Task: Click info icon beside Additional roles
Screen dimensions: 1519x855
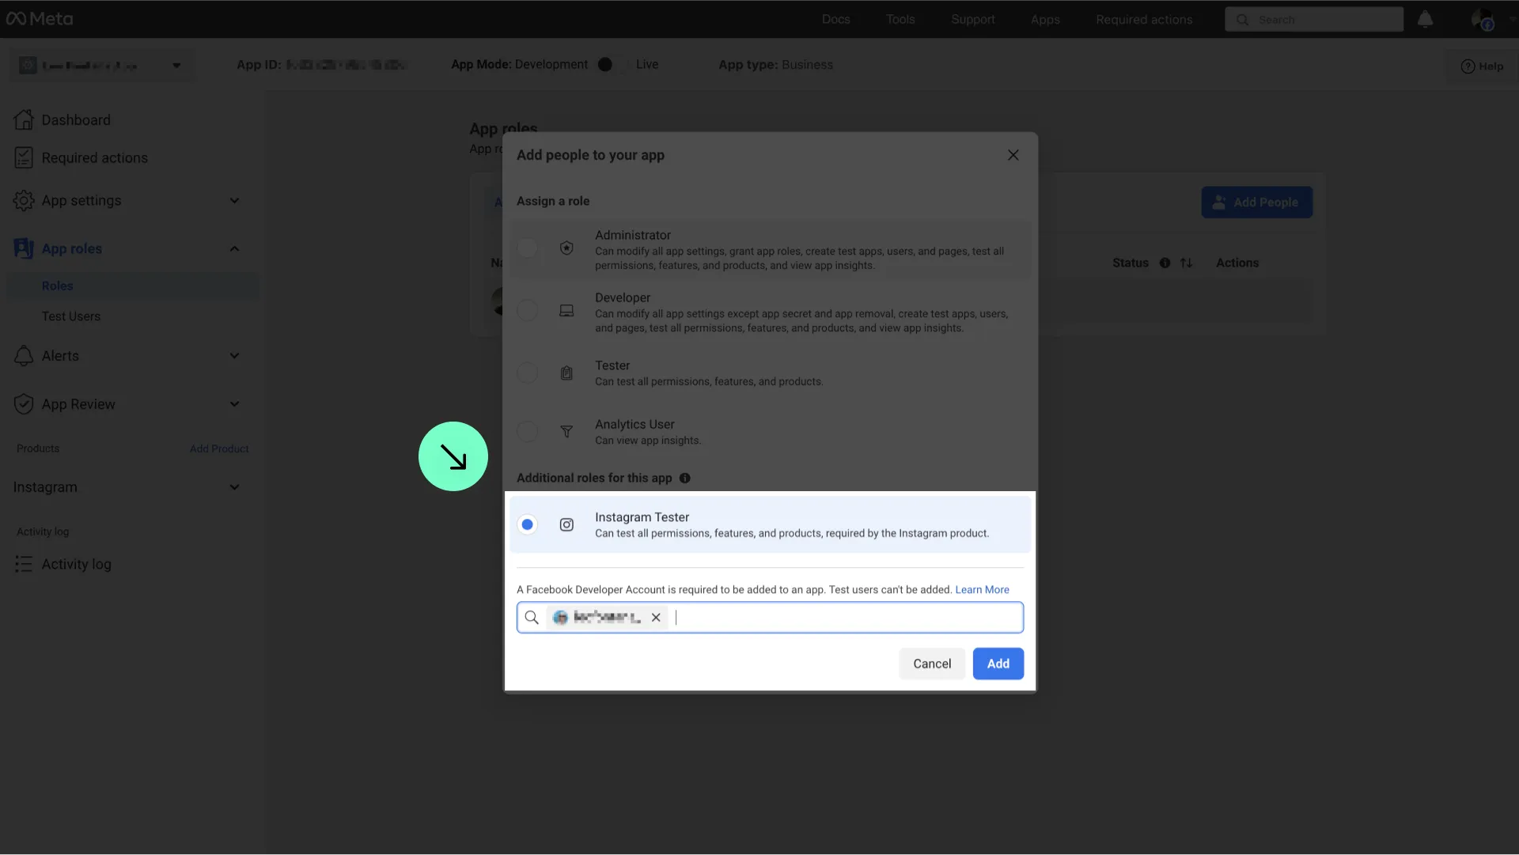Action: [x=685, y=478]
